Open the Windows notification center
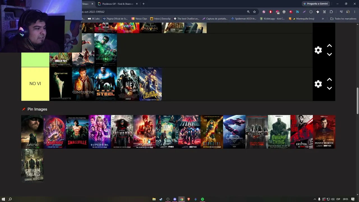The image size is (359, 202). [353, 199]
